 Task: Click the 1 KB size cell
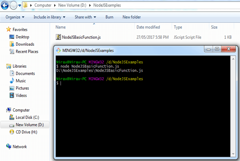(x=228, y=37)
